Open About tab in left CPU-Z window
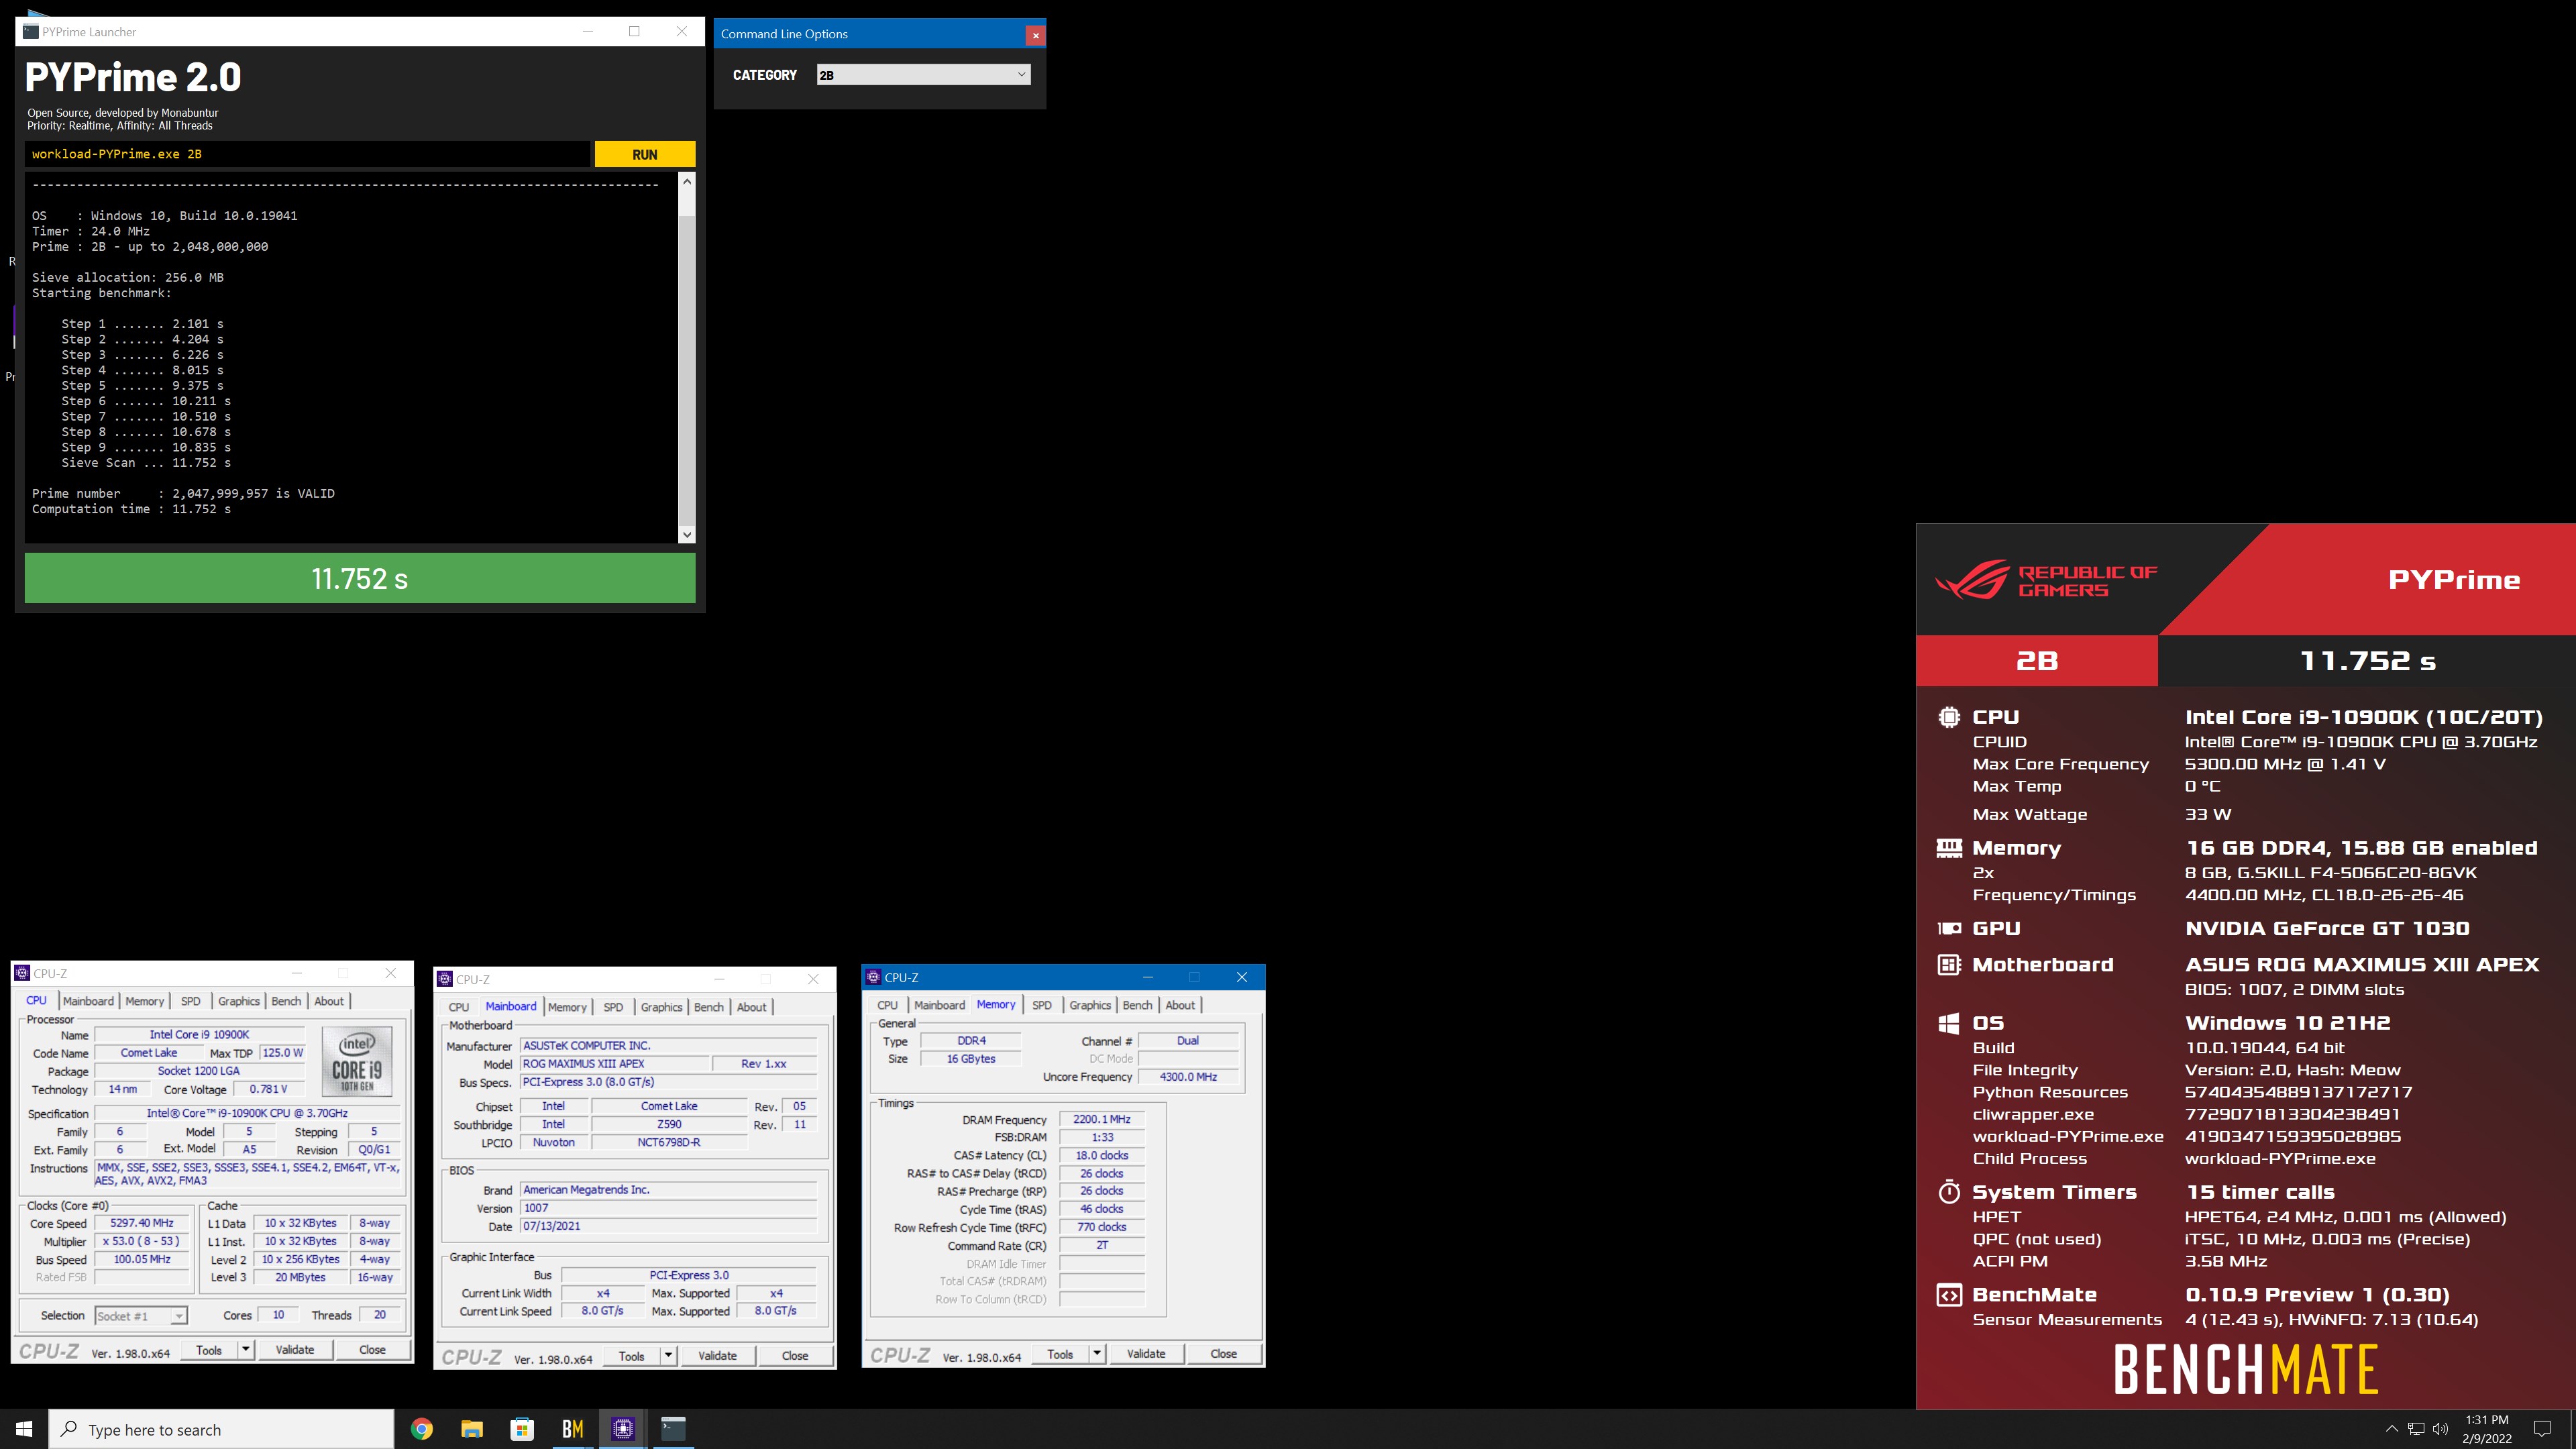Screen dimensions: 2576x1449 coord(329,1001)
